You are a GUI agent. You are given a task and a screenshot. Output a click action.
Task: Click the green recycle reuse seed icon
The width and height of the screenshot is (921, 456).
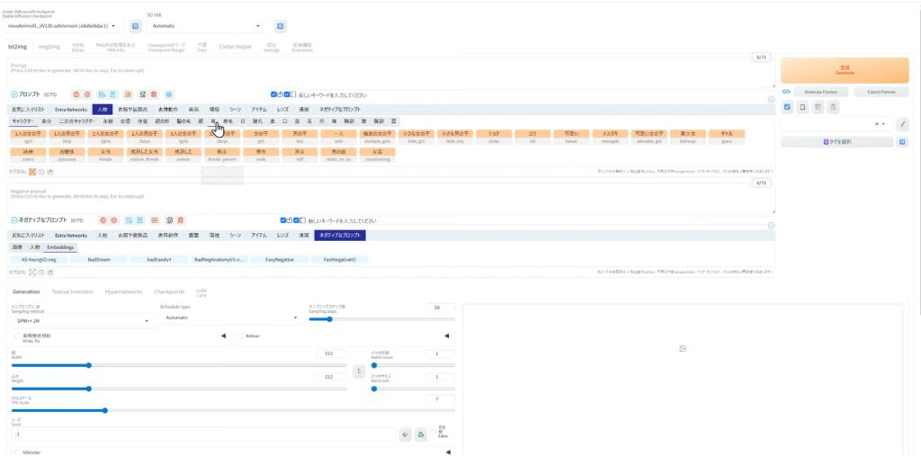coord(420,434)
